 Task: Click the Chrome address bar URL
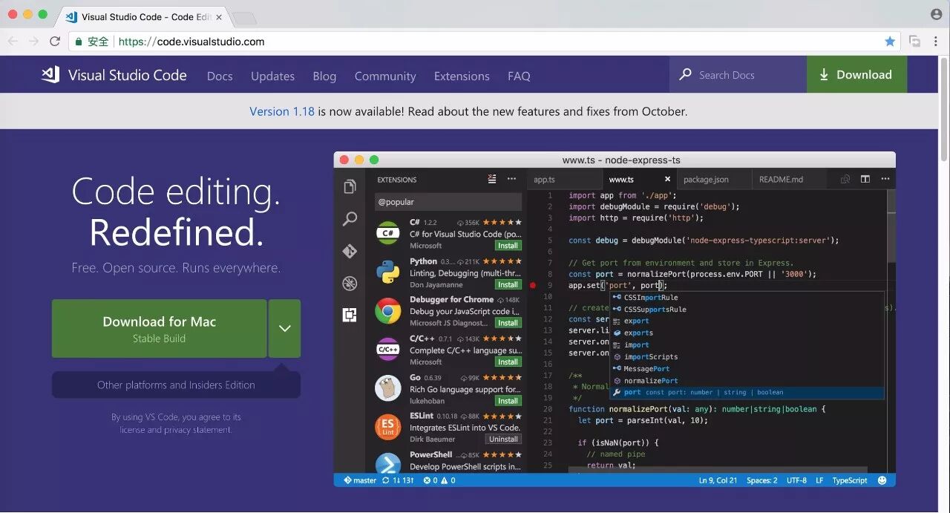coord(191,42)
